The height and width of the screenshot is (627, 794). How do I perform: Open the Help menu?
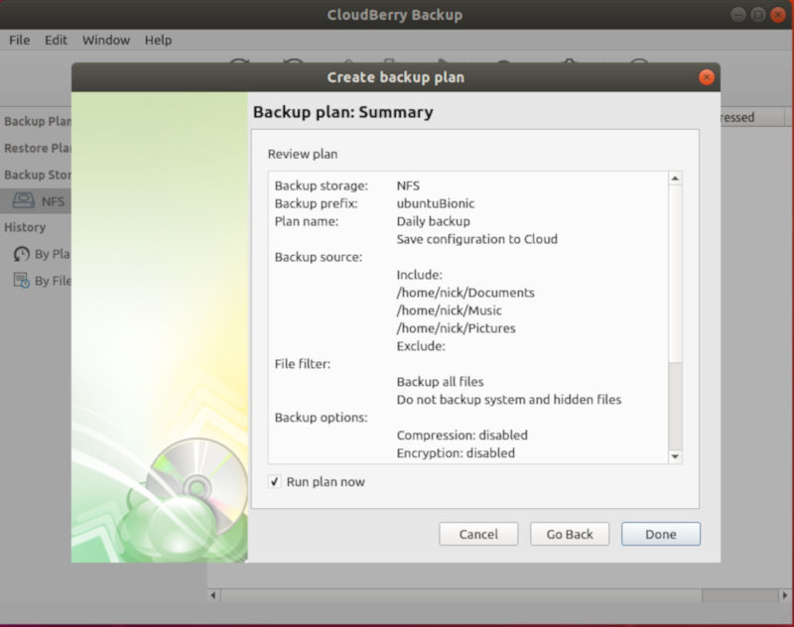tap(158, 40)
